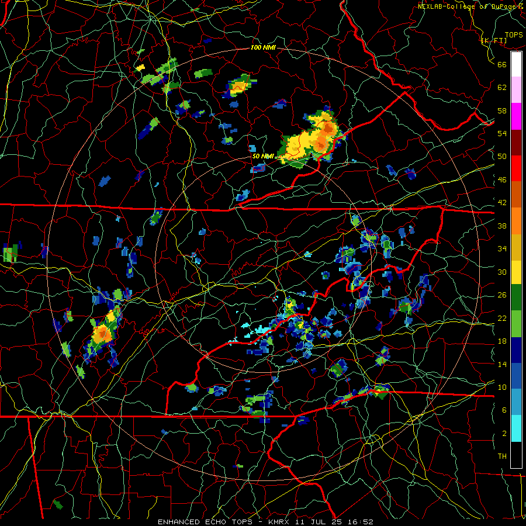Viewport: 526px width, 526px height.
Task: Click the 100 NMI range ring label
Action: tap(263, 47)
